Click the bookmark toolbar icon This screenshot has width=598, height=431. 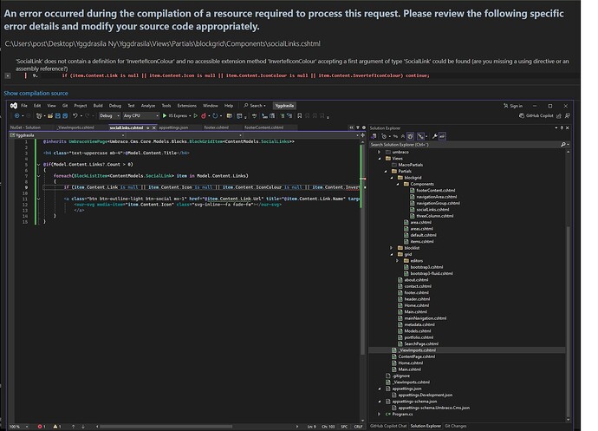(x=300, y=115)
